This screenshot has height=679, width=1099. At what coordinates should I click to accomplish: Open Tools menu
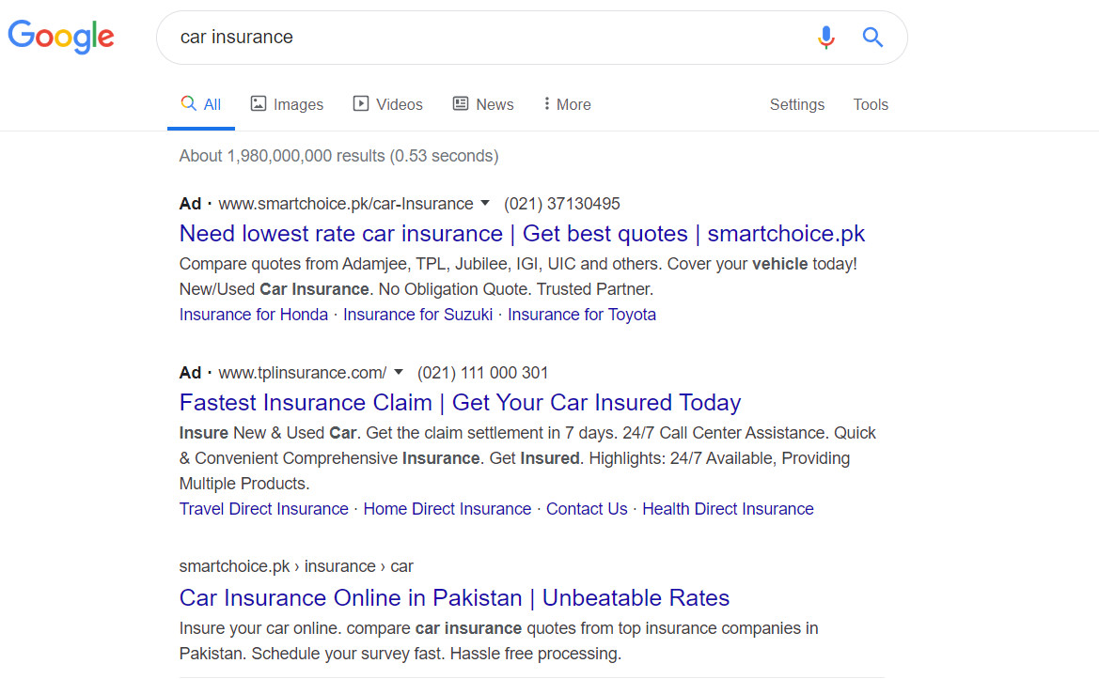871,104
